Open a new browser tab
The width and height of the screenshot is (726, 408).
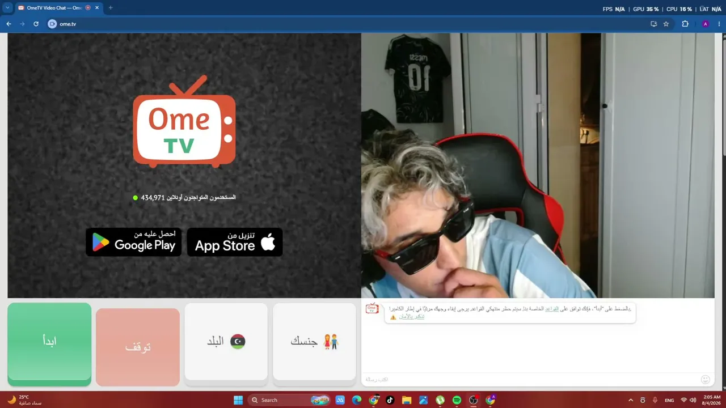tap(111, 8)
